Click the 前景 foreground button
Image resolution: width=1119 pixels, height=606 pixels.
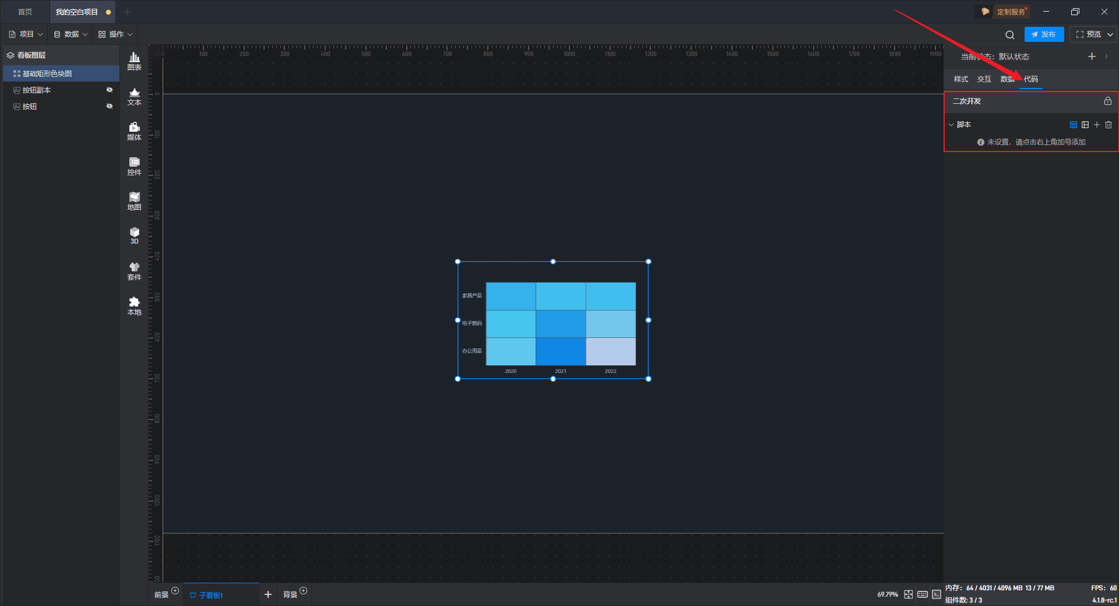pos(161,595)
